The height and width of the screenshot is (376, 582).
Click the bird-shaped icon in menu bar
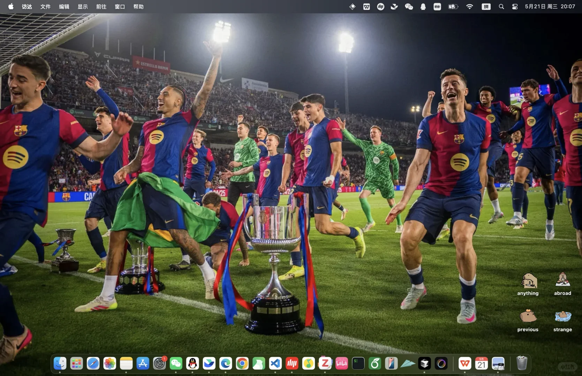(x=394, y=6)
